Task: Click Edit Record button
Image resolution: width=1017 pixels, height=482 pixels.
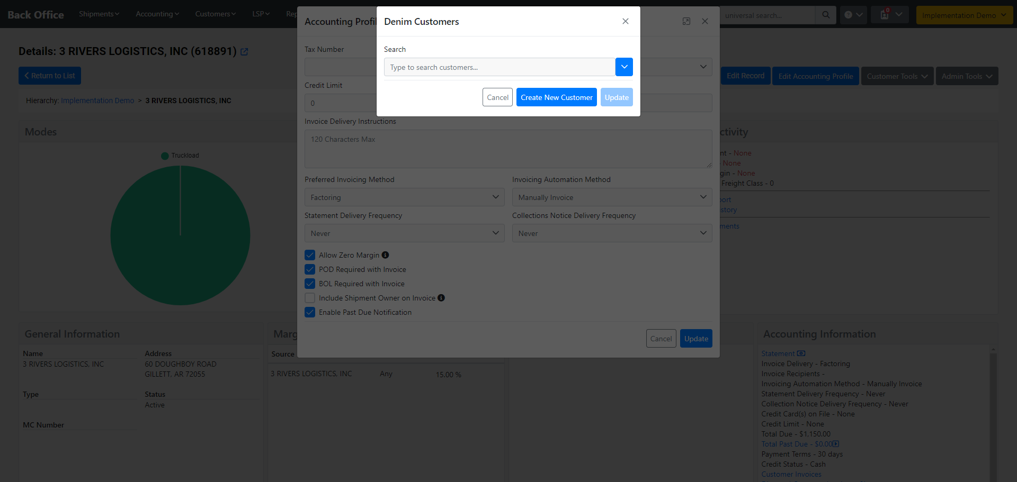Action: (x=745, y=76)
